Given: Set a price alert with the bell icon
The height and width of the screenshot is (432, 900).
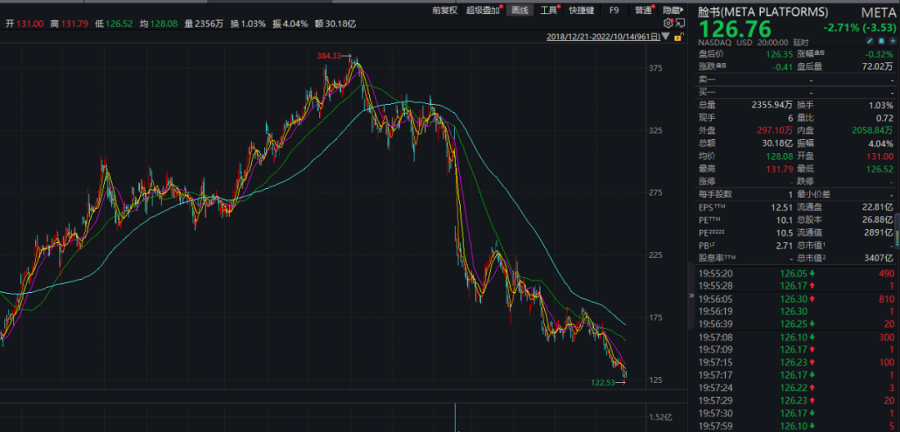Looking at the screenshot, I should [880, 40].
